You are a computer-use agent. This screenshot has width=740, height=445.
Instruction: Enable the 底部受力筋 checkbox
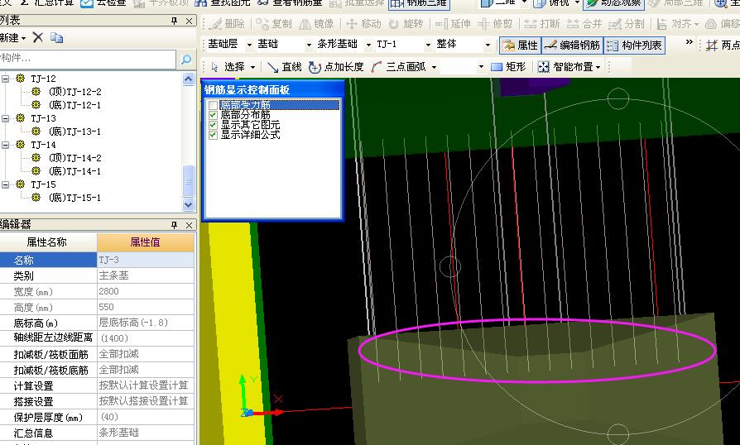[x=213, y=105]
